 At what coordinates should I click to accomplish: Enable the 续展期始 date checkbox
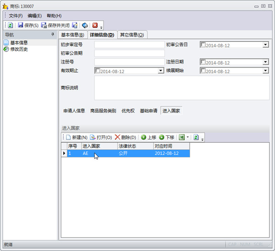coord(203,71)
